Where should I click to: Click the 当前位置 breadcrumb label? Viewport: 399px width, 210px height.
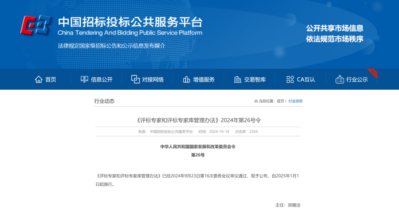(x=267, y=101)
